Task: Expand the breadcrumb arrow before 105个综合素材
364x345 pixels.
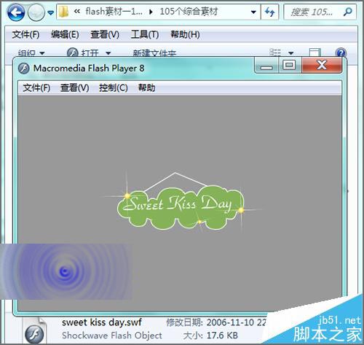Action: [151, 12]
